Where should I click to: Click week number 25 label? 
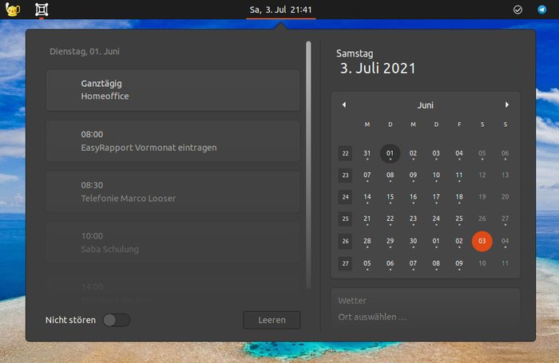click(345, 219)
